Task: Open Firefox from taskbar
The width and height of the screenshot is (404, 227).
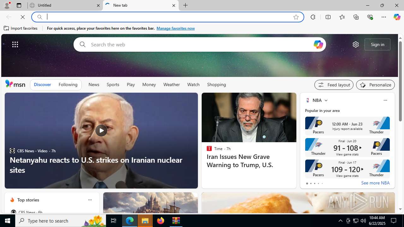Action: point(161,221)
